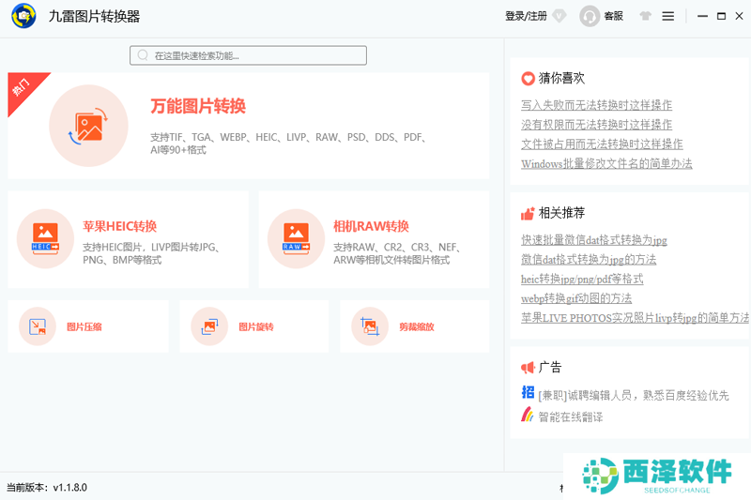Click the 相关推荐 thumbs-up icon
The image size is (751, 500).
pos(528,213)
